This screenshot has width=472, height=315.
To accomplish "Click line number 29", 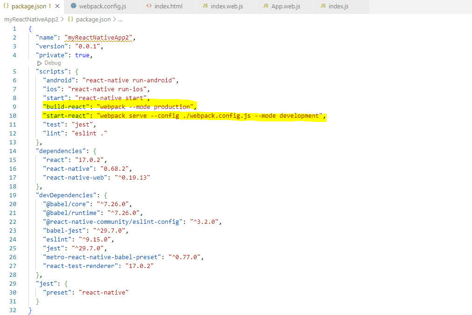I will pyautogui.click(x=13, y=283).
